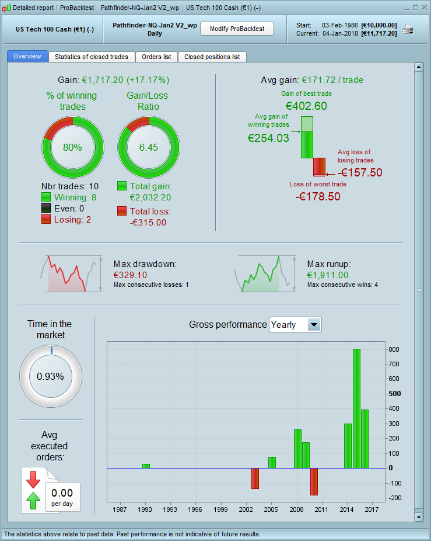Viewport: 431px width, 541px height.
Task: Click the Time in the market donut
Action: point(51,376)
